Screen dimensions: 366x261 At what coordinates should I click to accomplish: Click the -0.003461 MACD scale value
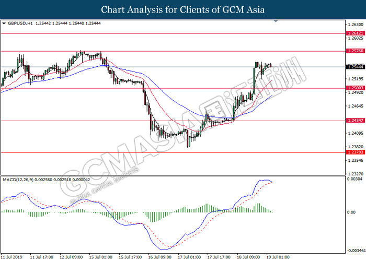pos(354,251)
